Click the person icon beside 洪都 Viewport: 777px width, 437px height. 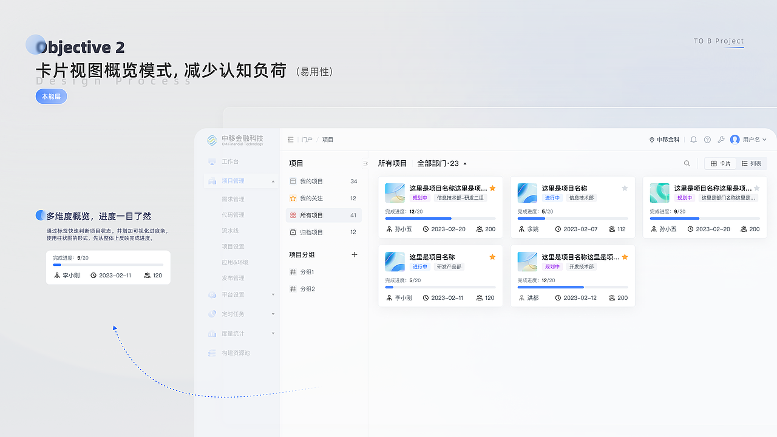pyautogui.click(x=521, y=298)
